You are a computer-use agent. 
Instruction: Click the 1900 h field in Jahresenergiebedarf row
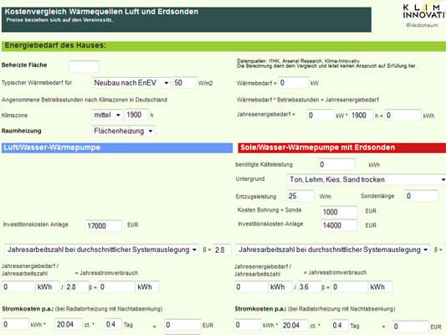coord(361,116)
